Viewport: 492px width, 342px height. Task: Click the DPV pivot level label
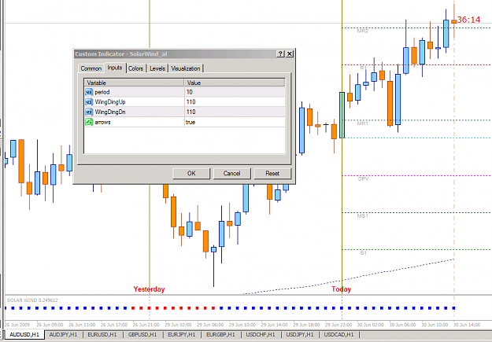pyautogui.click(x=364, y=179)
